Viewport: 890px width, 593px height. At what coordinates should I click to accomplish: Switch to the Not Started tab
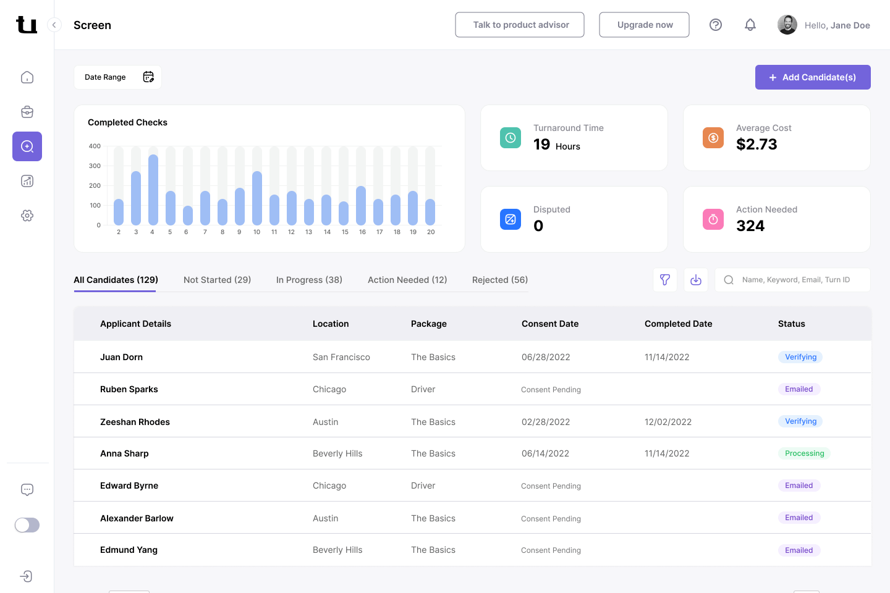pos(217,280)
